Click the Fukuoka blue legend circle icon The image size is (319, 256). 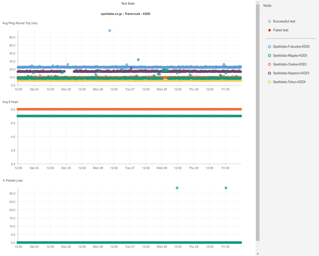[x=270, y=47]
